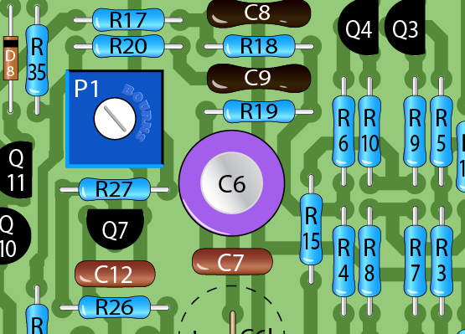Click vertical resistor R15
The image size is (465, 334).
pos(311,229)
